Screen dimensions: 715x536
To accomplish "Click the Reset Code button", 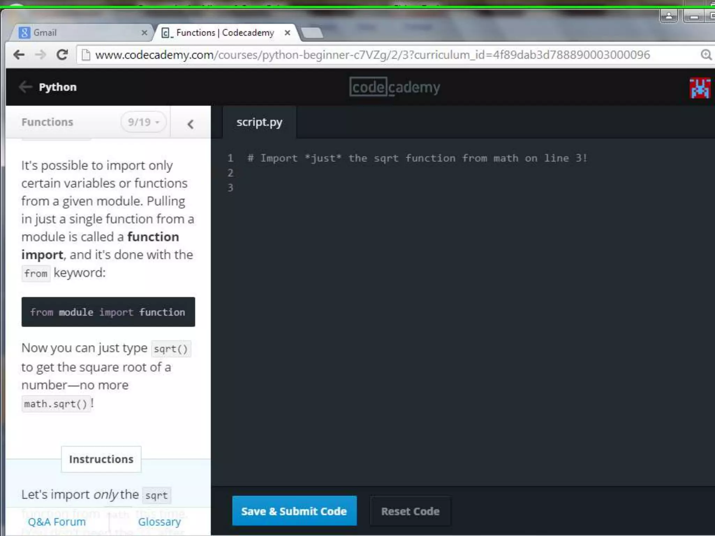I will pyautogui.click(x=411, y=511).
